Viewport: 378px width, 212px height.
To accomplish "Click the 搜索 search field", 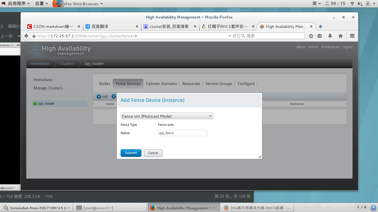I will (x=272, y=36).
